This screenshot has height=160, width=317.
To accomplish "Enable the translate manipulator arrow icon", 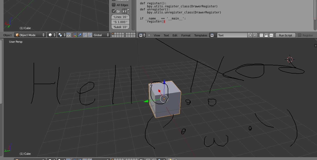I will 80,35.
